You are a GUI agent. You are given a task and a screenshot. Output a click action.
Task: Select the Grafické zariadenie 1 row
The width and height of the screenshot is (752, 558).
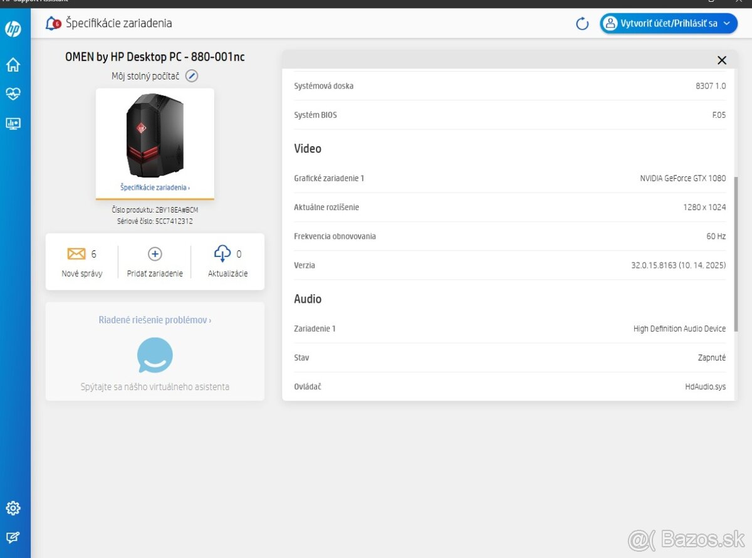point(509,178)
